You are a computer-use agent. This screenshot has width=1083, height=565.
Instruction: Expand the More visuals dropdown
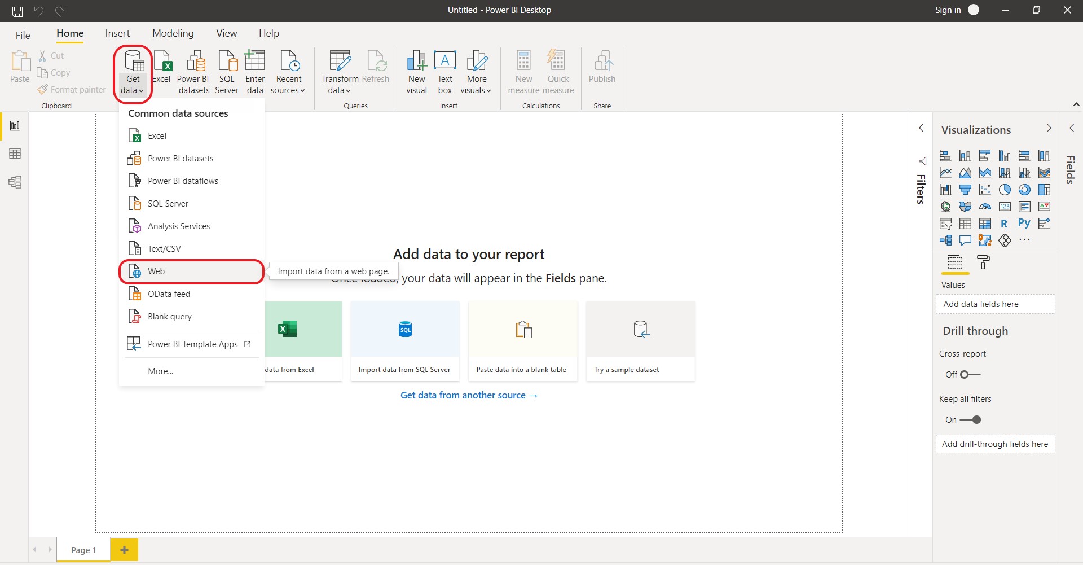476,72
